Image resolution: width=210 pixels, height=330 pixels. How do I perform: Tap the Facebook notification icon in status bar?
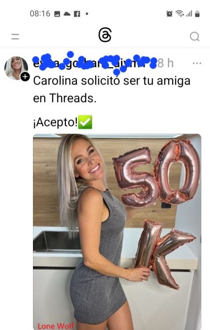pyautogui.click(x=77, y=14)
